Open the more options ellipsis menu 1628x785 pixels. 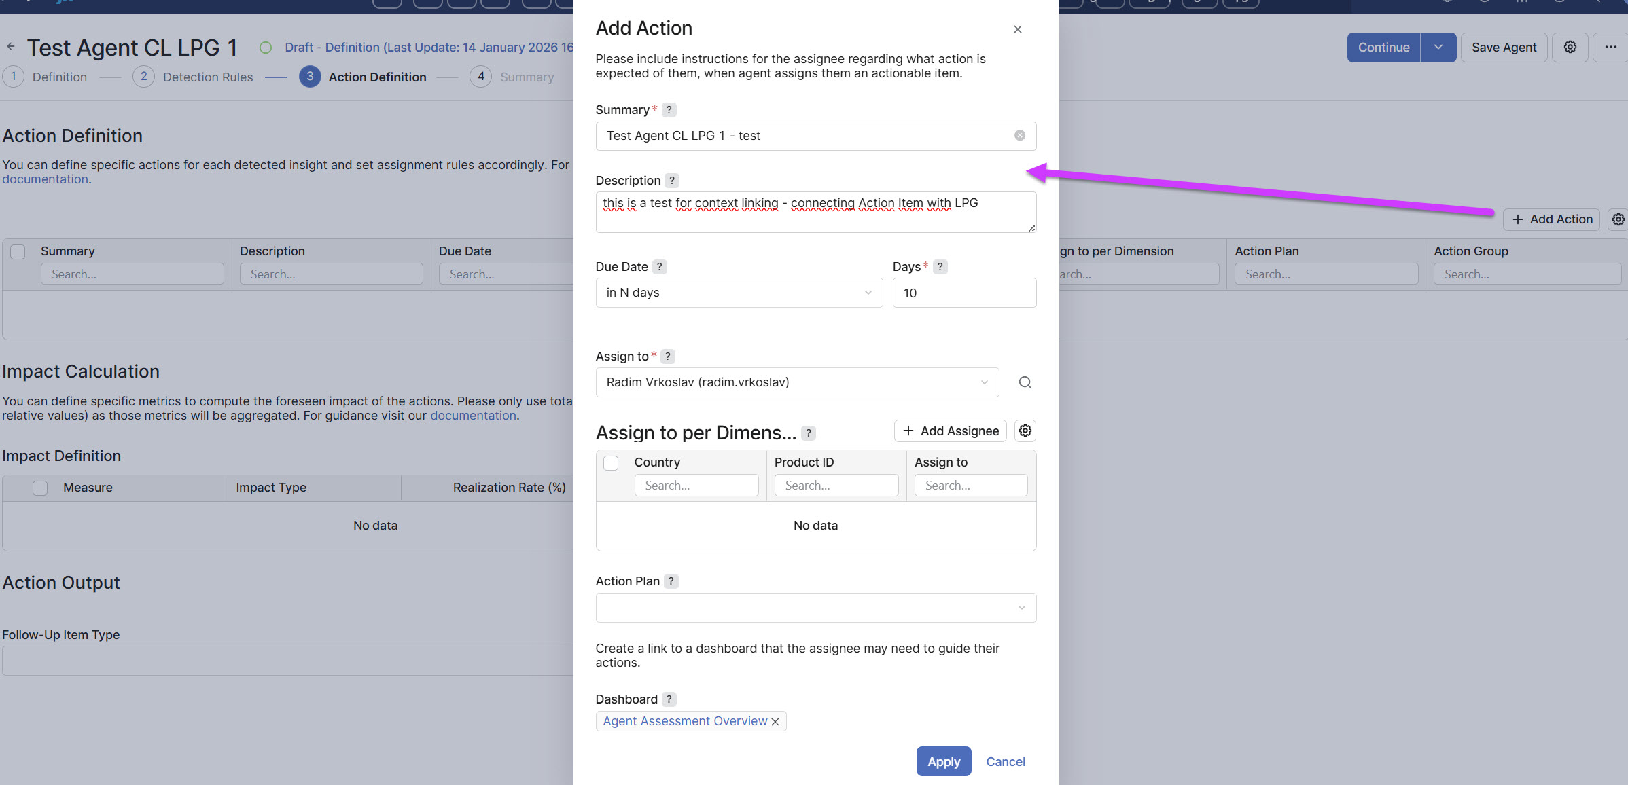click(1610, 47)
